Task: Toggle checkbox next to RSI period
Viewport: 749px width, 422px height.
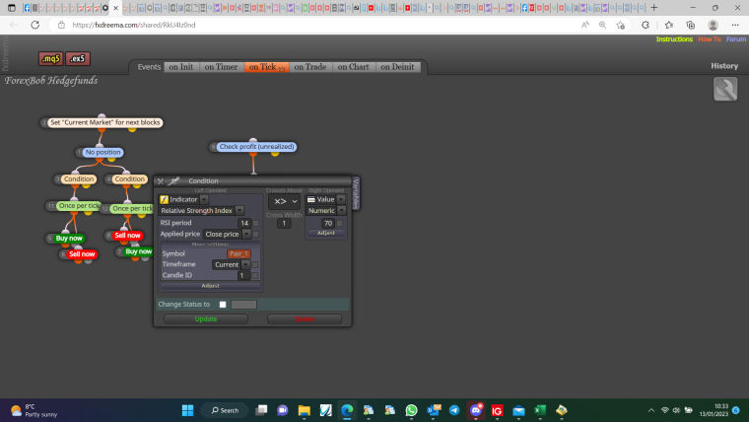Action: pos(255,223)
